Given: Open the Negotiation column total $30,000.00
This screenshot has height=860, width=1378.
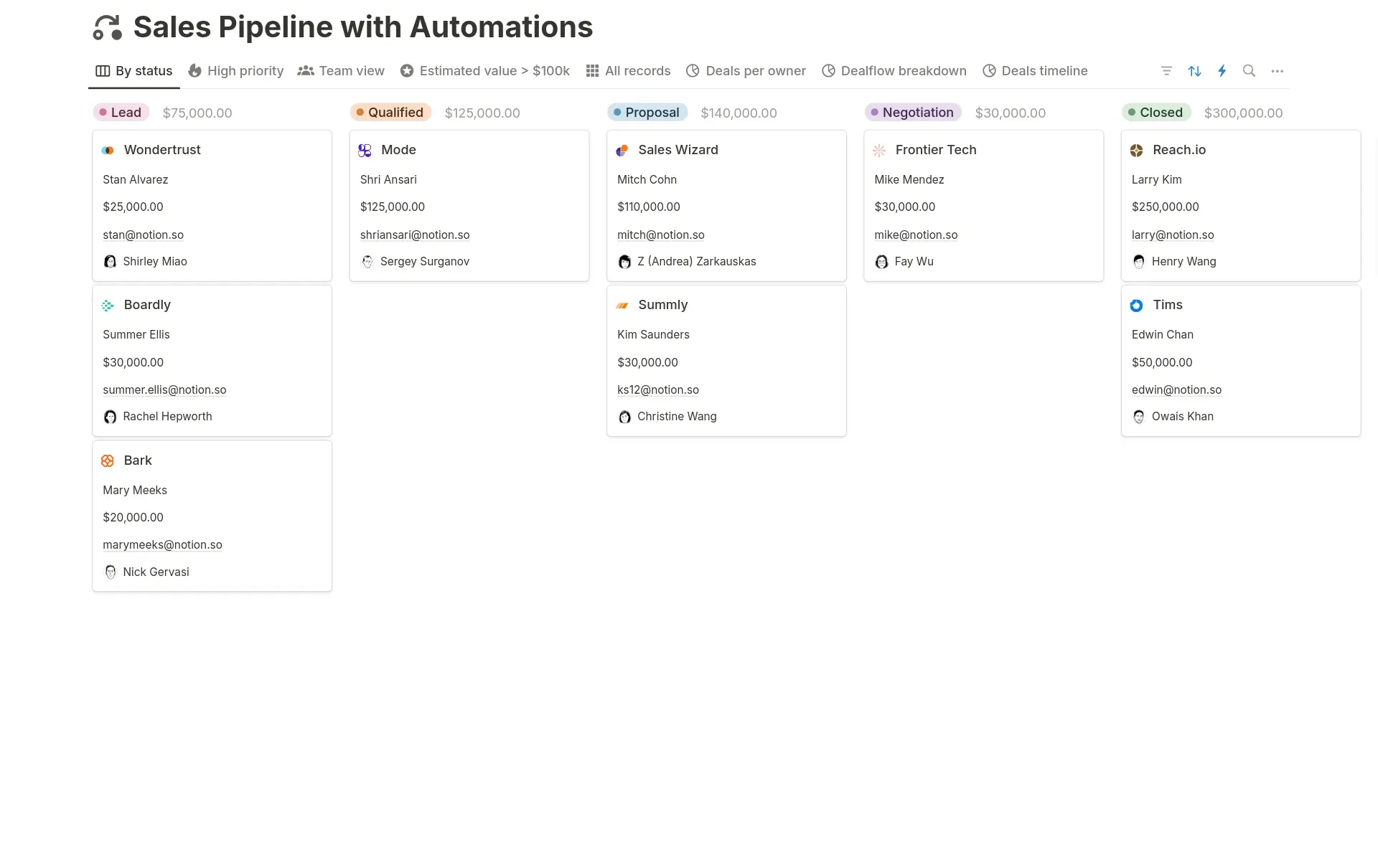Looking at the screenshot, I should [x=1010, y=113].
